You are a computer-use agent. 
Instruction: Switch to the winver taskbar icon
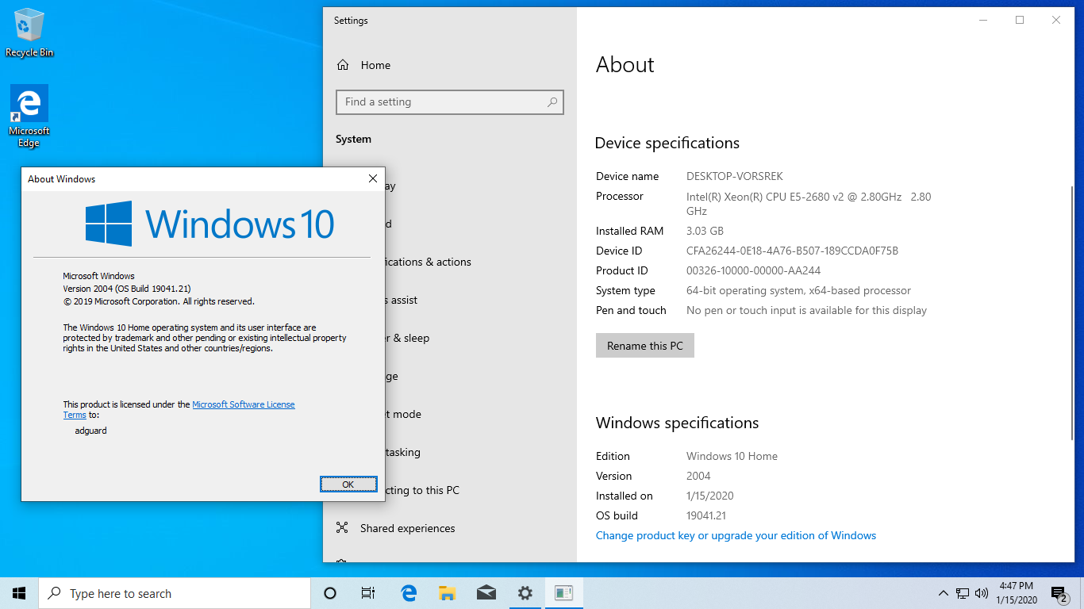563,593
